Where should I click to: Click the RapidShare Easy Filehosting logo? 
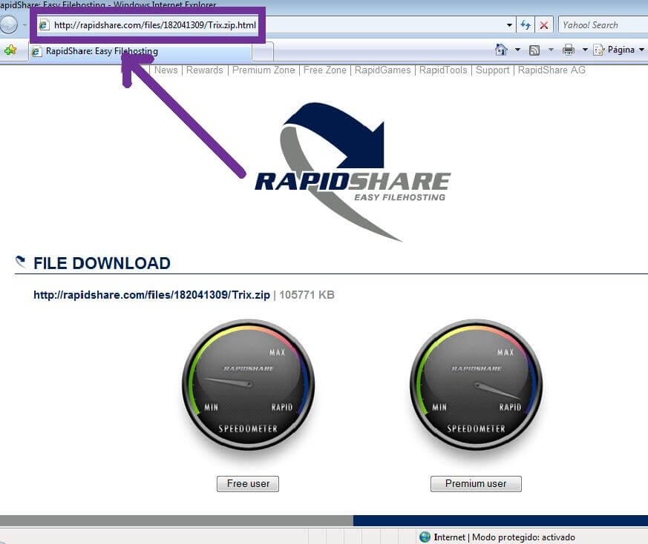[353, 171]
